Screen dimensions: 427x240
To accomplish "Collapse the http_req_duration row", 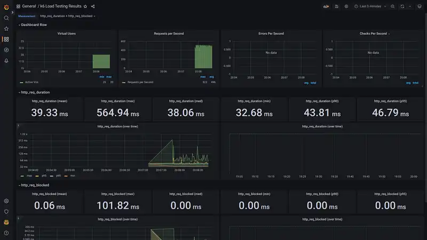I will point(35,92).
